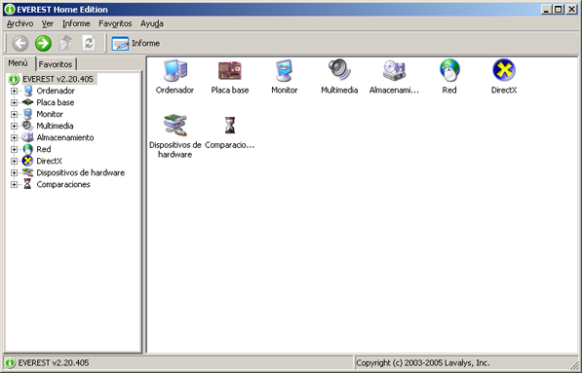Open the Ver menu

point(48,23)
